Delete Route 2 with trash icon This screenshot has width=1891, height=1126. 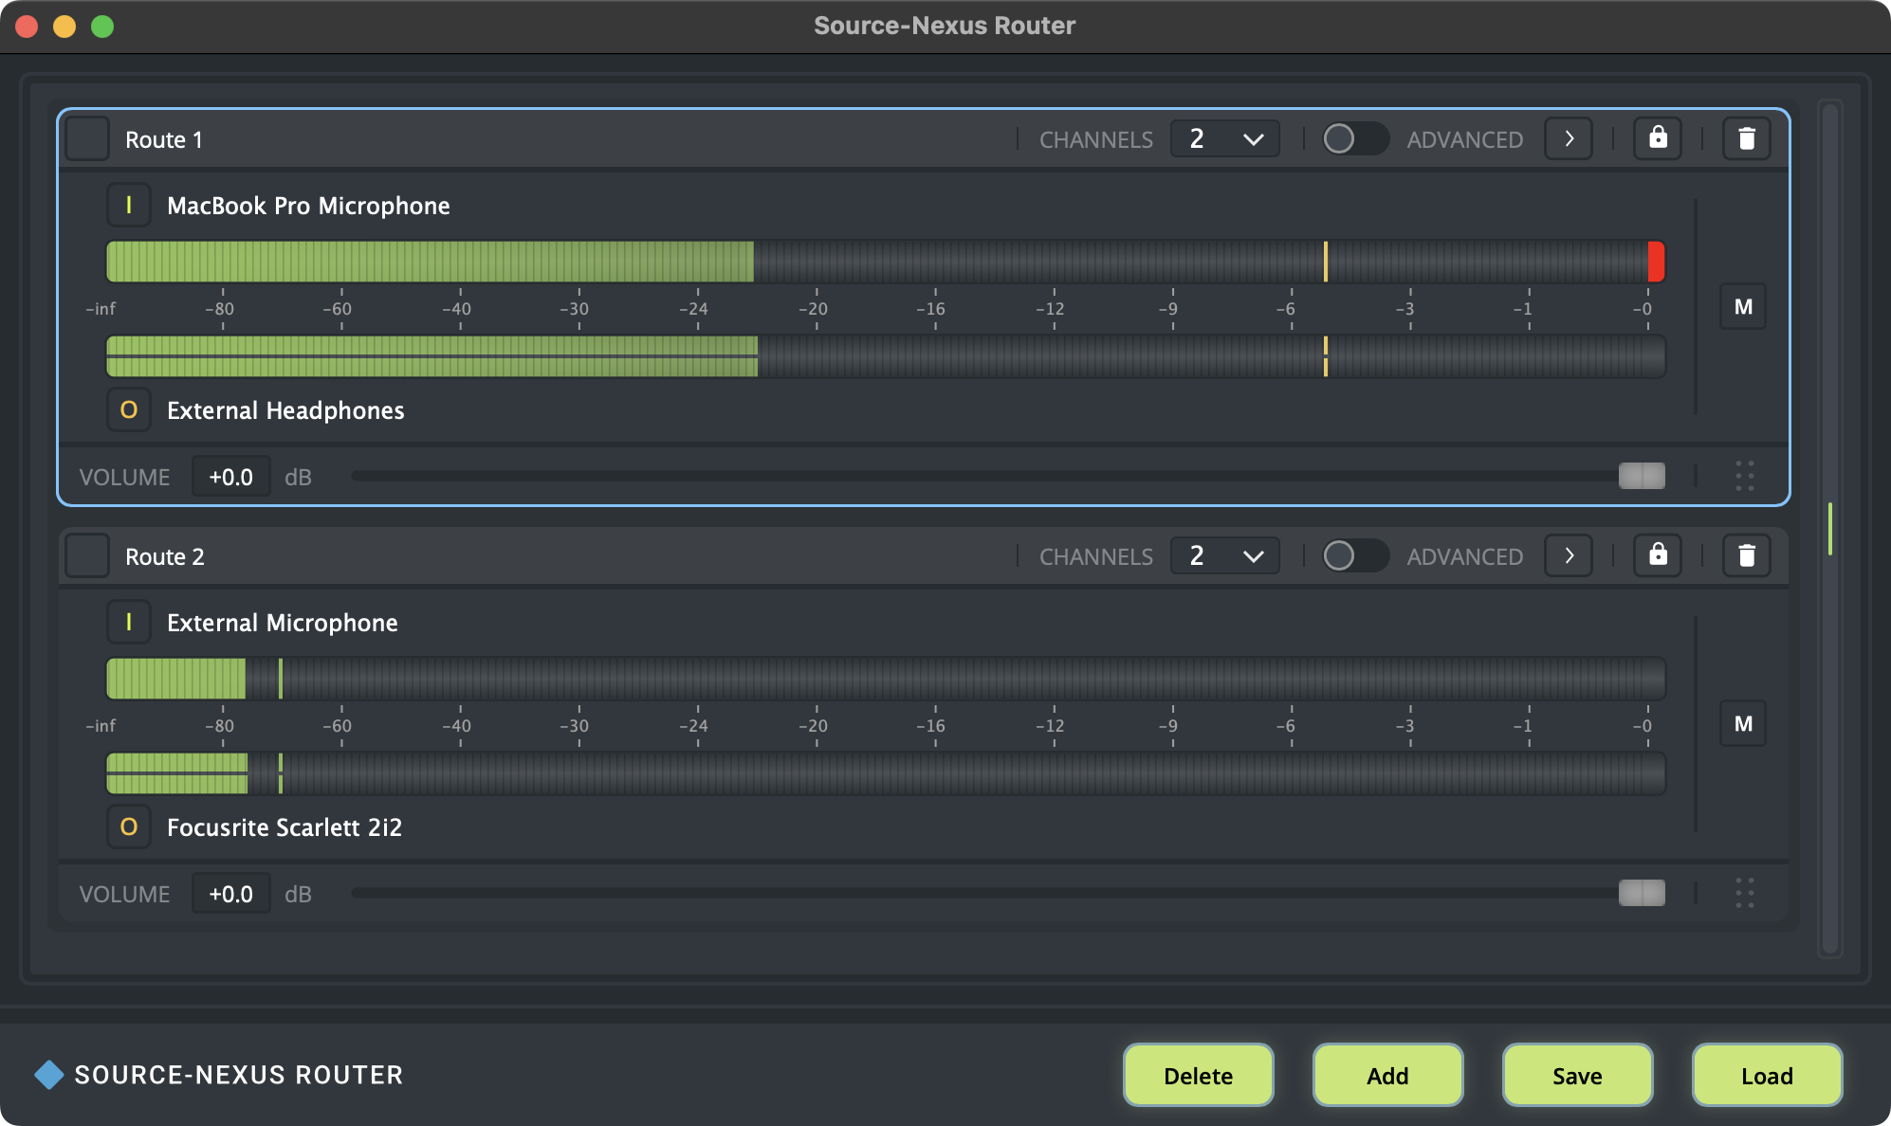1746,555
